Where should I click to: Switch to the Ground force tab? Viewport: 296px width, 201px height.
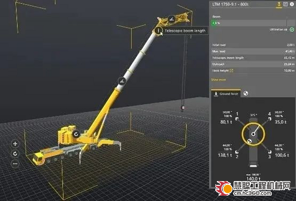tap(226, 94)
